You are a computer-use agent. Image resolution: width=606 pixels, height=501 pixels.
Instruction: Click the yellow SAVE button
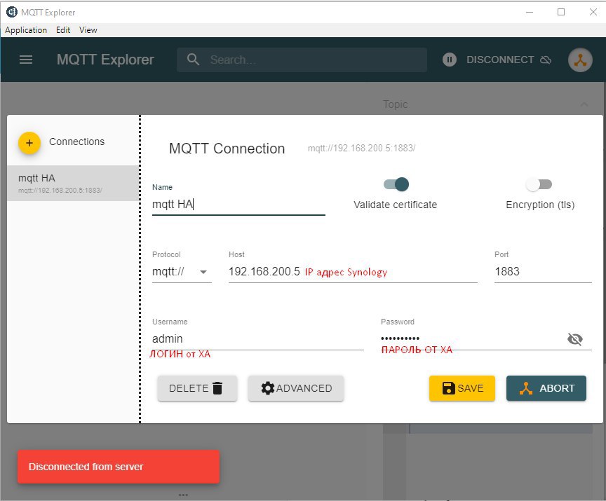462,388
